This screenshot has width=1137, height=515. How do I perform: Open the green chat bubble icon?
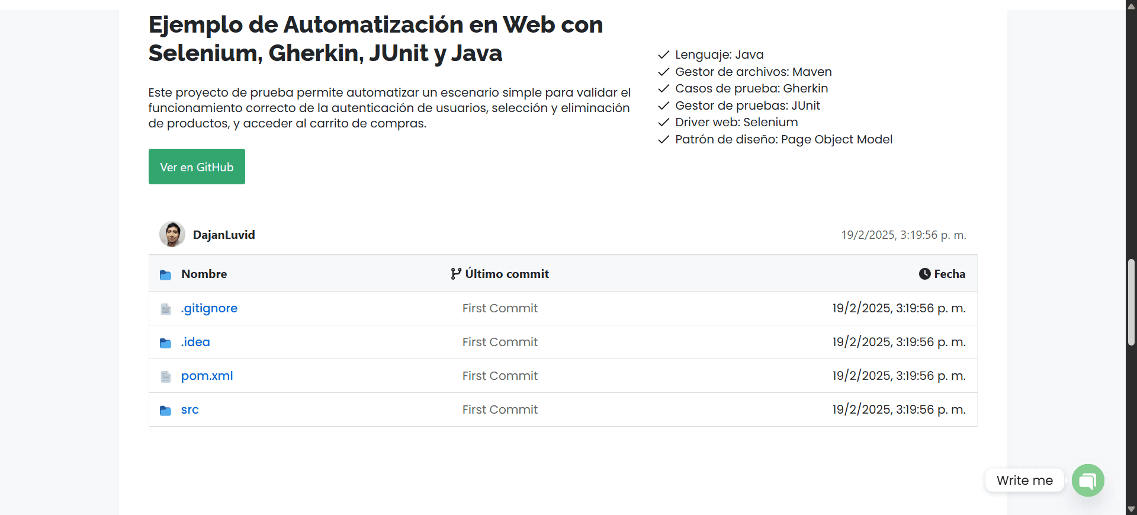tap(1088, 480)
